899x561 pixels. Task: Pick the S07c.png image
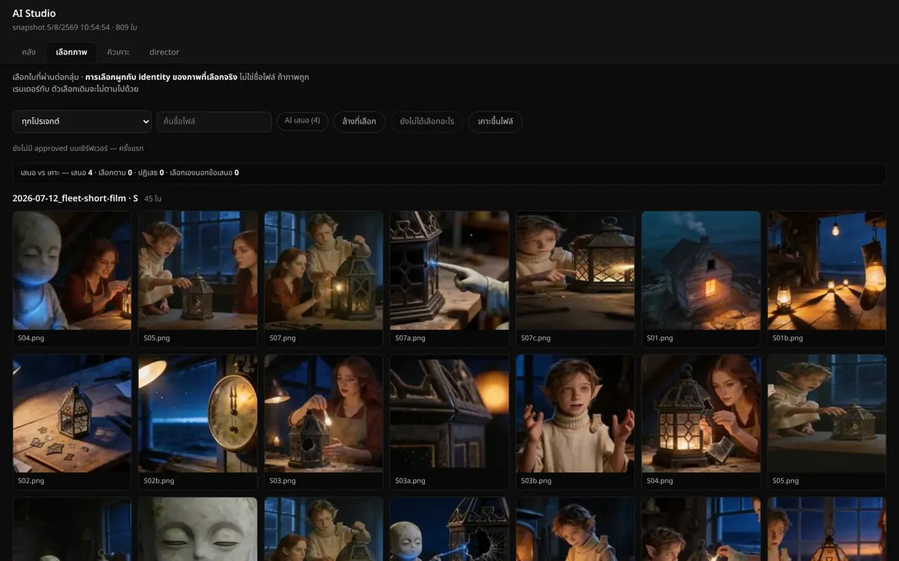click(x=575, y=279)
